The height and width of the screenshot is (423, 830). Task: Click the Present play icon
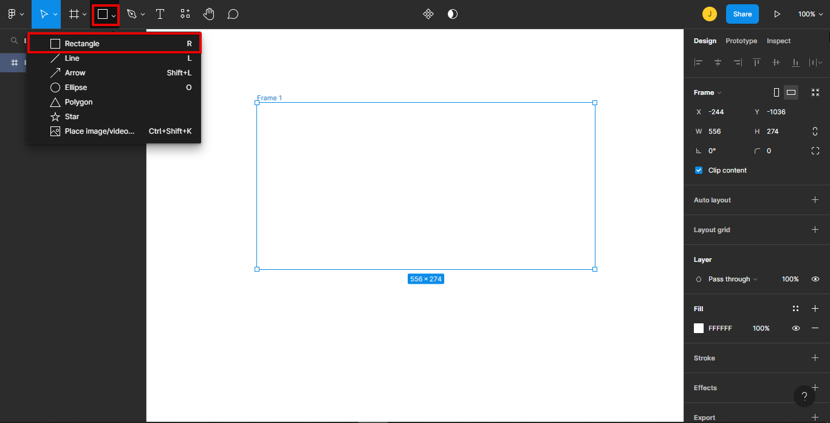pos(777,14)
